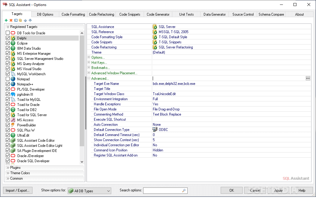Click the Notepad globe icon
Image resolution: width=316 pixels, height=198 pixels.
(13, 79)
